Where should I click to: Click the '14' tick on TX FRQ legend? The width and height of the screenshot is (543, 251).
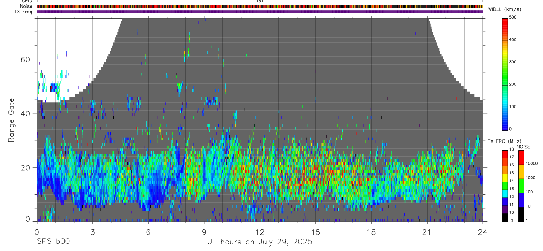point(512,181)
